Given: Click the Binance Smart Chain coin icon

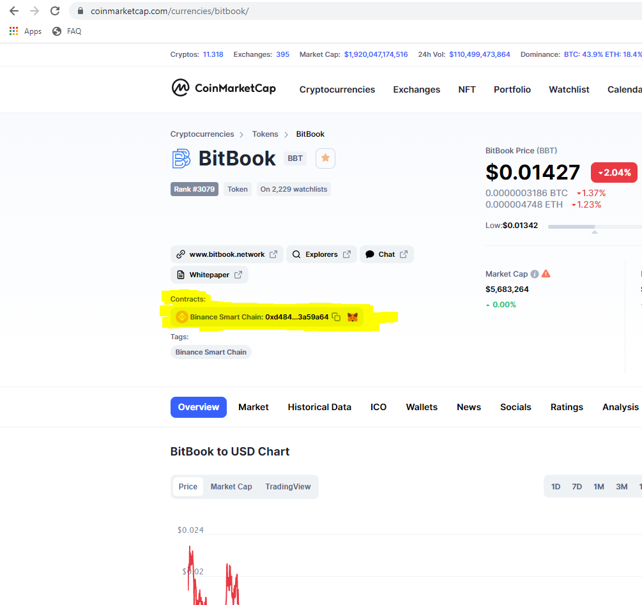Looking at the screenshot, I should point(182,317).
